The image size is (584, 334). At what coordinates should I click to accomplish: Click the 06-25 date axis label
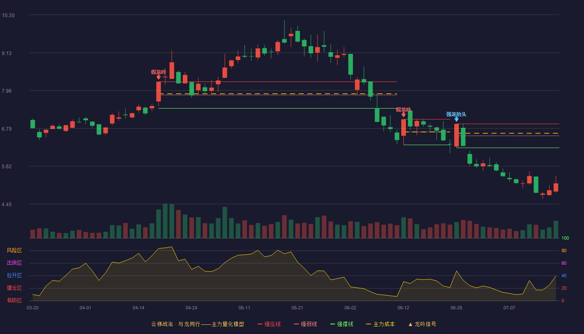(456, 308)
